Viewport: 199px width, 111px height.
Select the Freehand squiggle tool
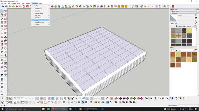click(6, 19)
